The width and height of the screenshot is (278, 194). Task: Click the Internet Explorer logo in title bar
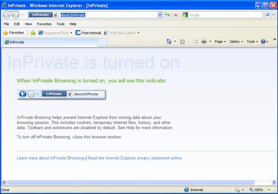[4, 6]
